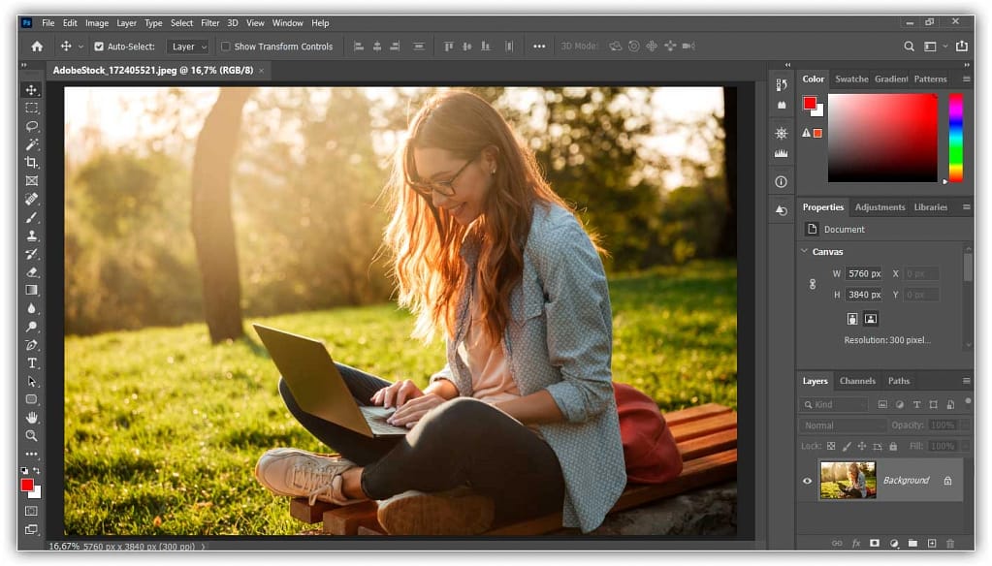Viewport: 992px width, 566px height.
Task: Open the workspace switcher dropdown
Action: tap(935, 47)
